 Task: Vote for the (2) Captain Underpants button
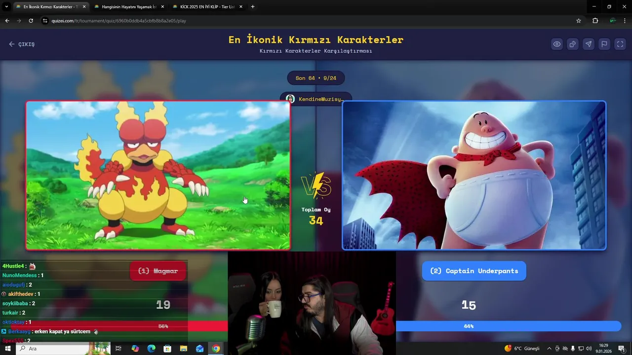pos(474,271)
